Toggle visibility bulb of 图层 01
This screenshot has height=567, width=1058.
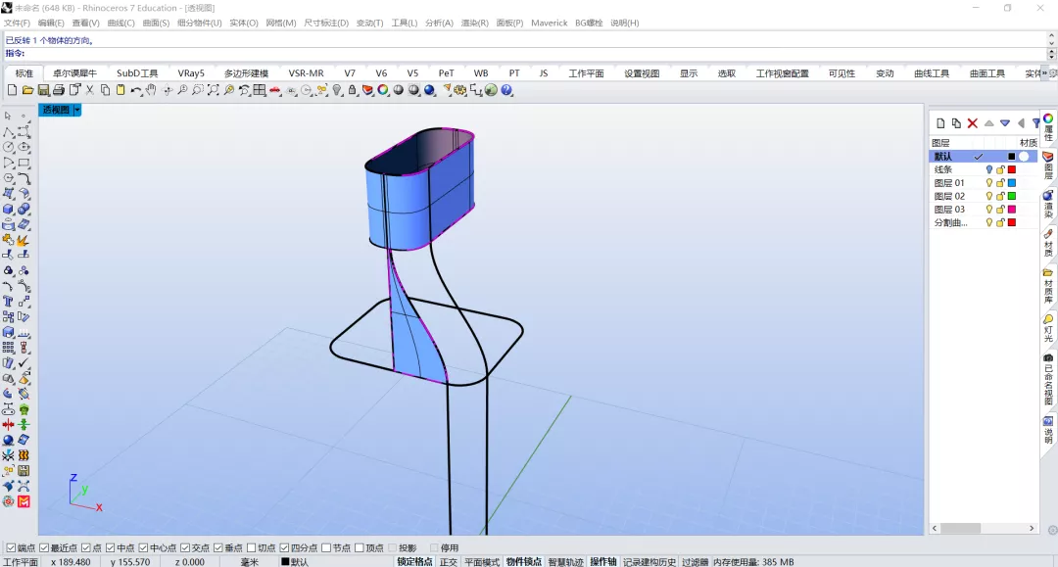[x=989, y=183]
